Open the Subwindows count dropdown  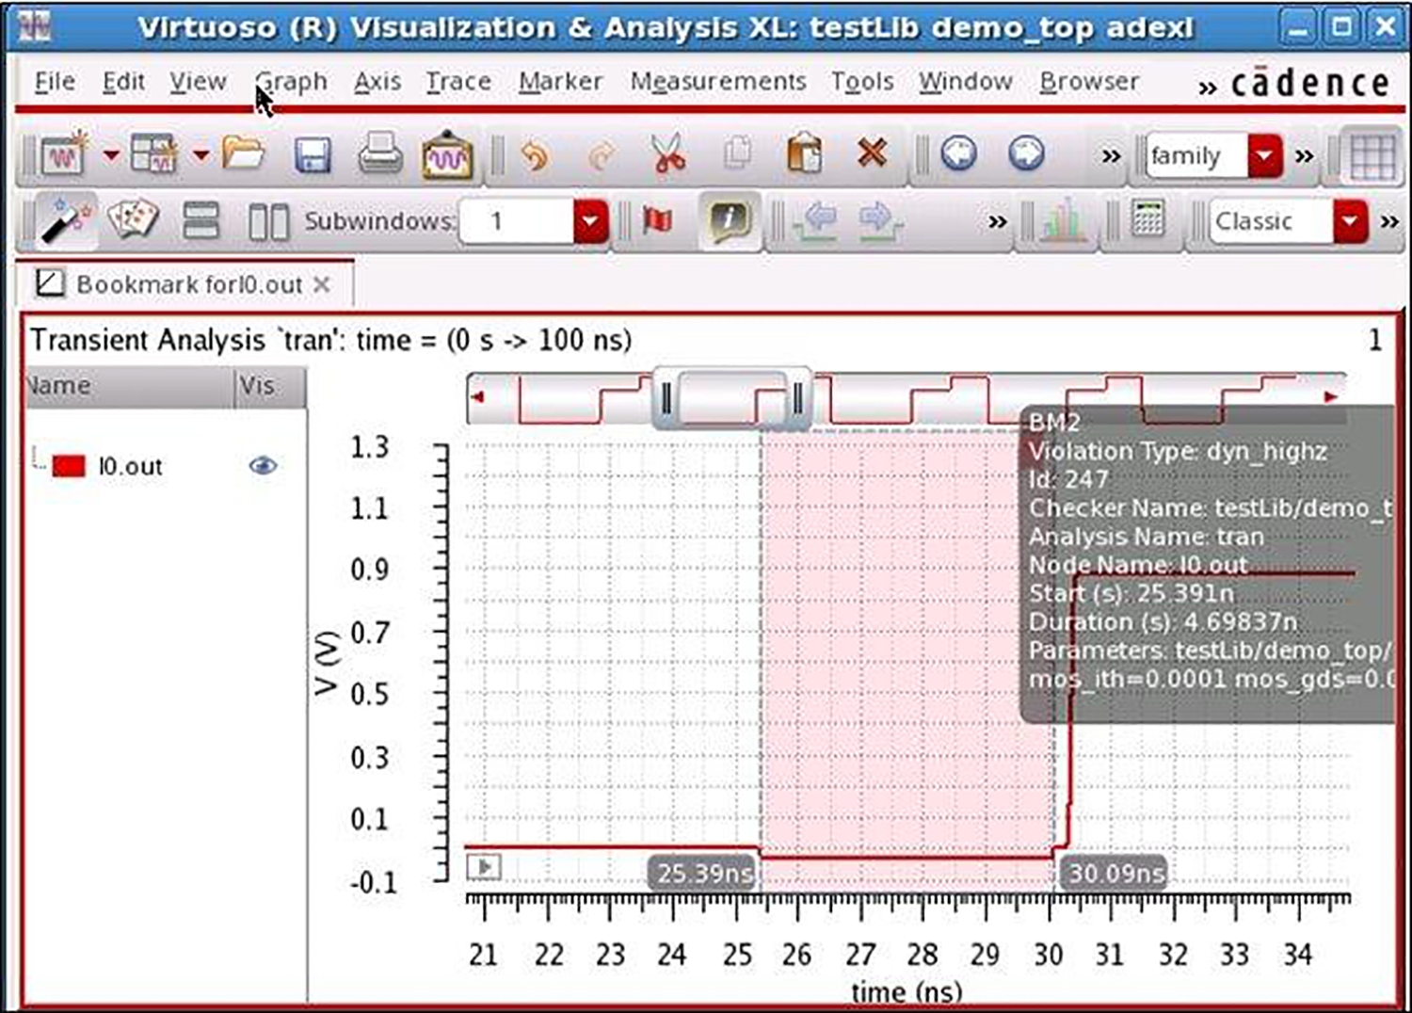tap(590, 222)
